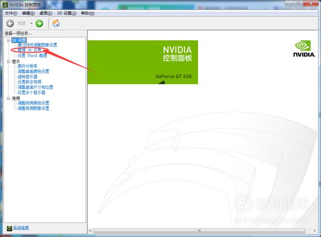
Task: Collapse the 3D 设置 tree node
Action: pyautogui.click(x=8, y=41)
